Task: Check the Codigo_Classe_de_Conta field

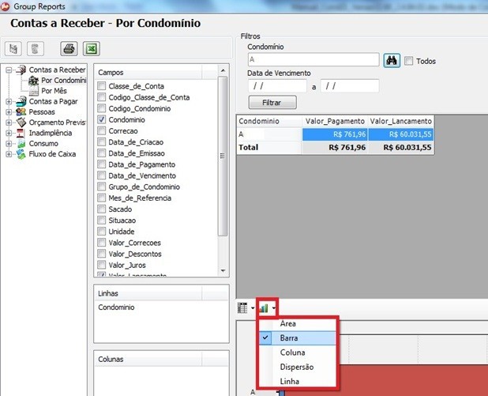Action: point(101,97)
